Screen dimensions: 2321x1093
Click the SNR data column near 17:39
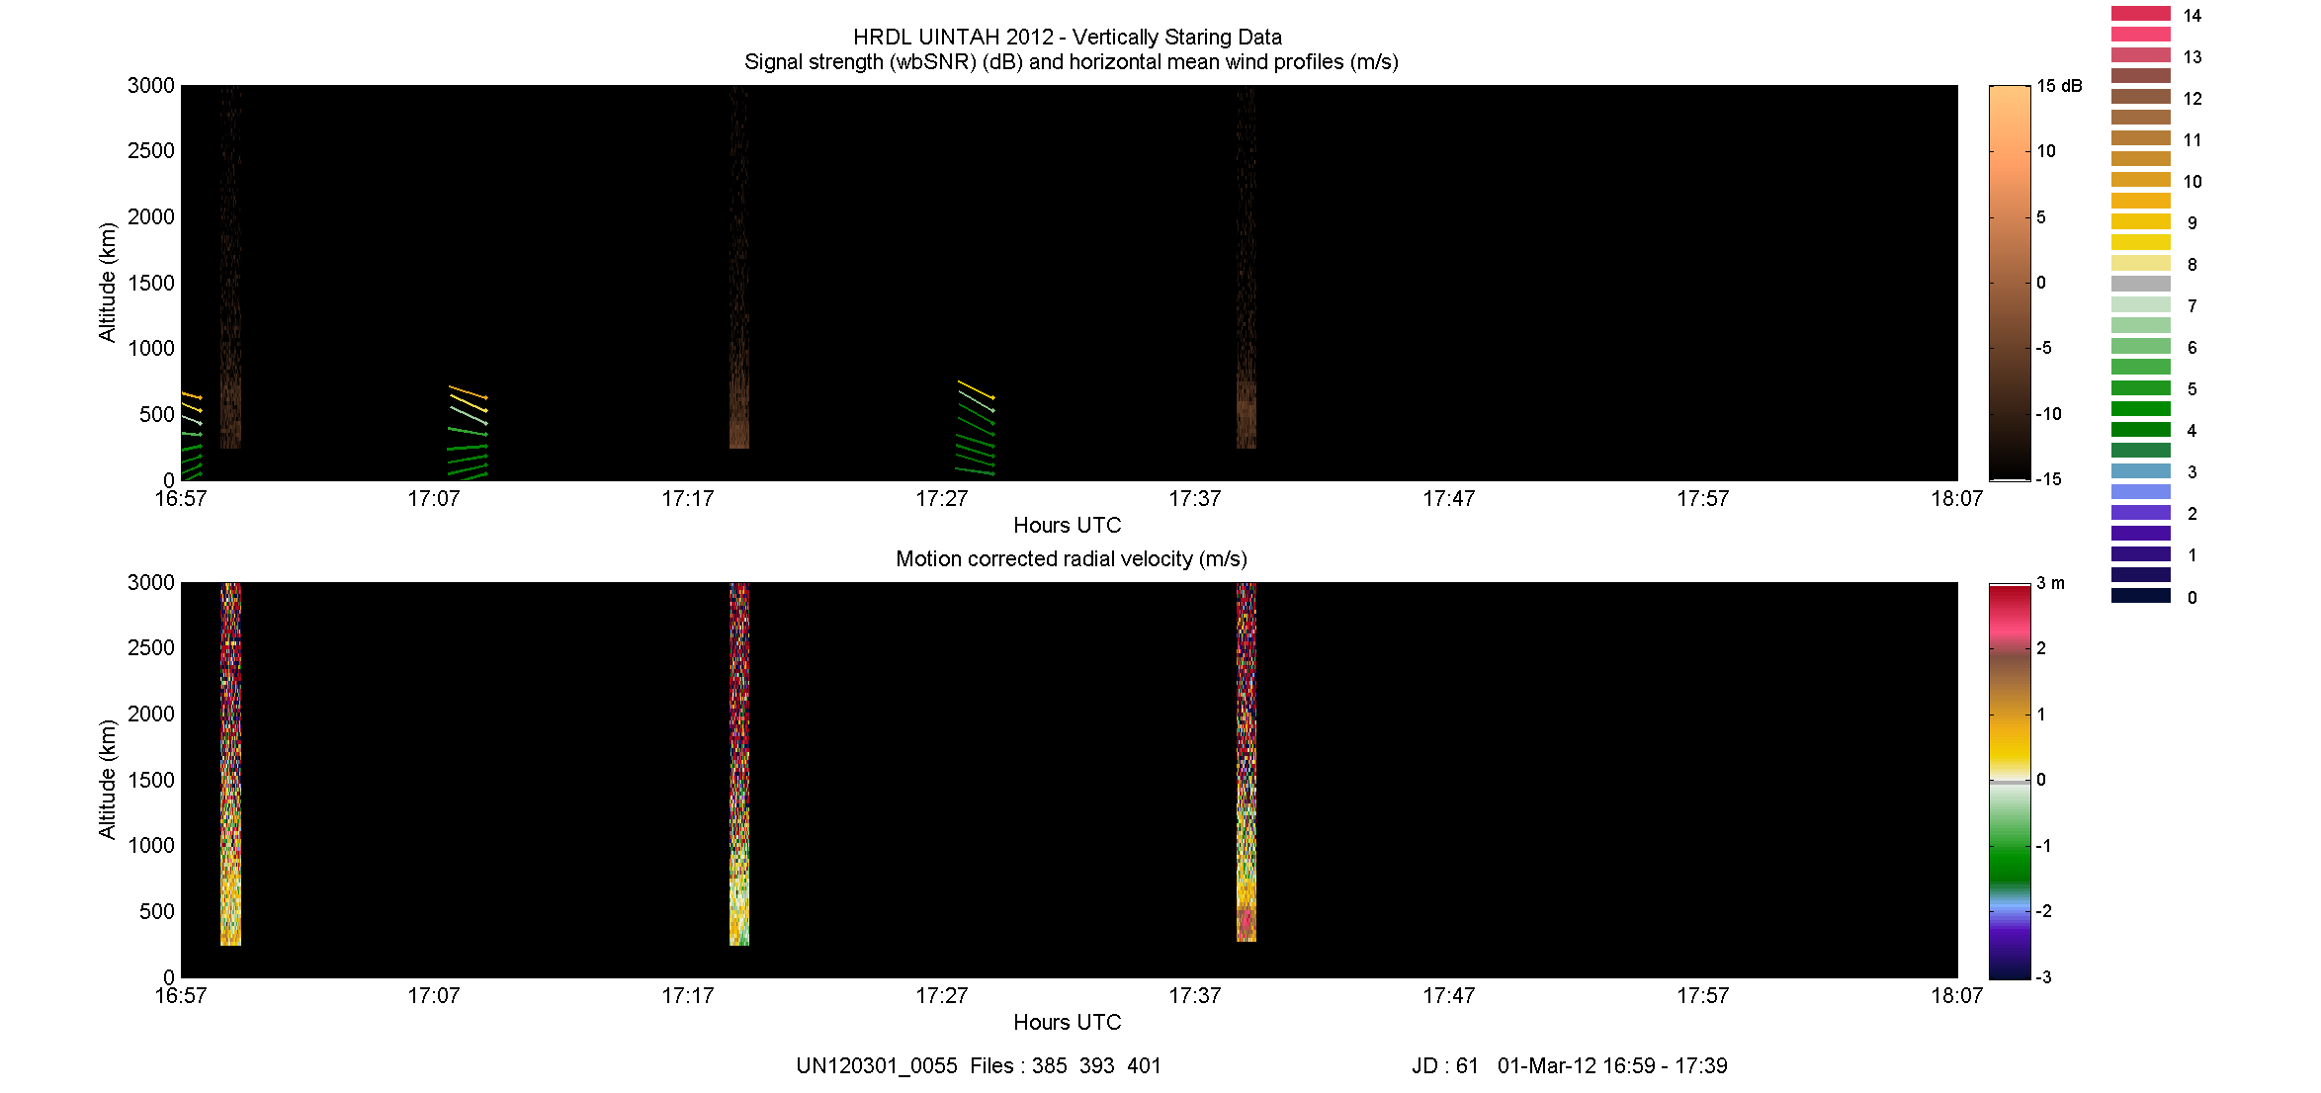(x=1246, y=267)
